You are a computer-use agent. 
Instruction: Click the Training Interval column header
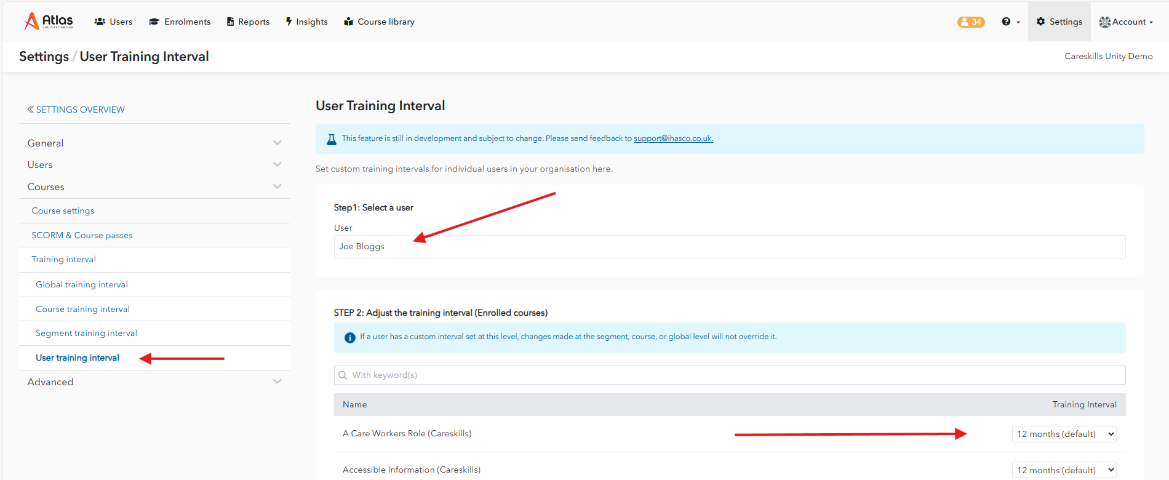point(1084,404)
